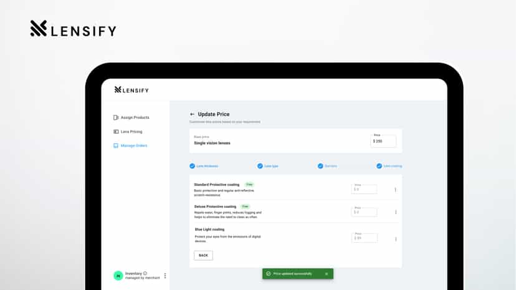Open the Lens Pricing sidebar item
This screenshot has height=290, width=516.
(128, 131)
